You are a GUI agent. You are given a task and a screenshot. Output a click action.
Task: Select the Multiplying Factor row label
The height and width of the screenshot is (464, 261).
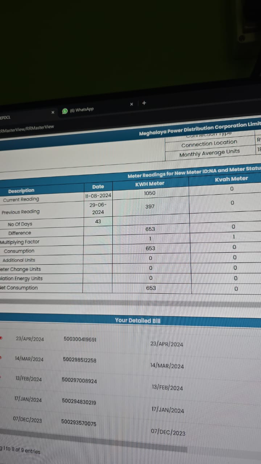tap(20, 242)
